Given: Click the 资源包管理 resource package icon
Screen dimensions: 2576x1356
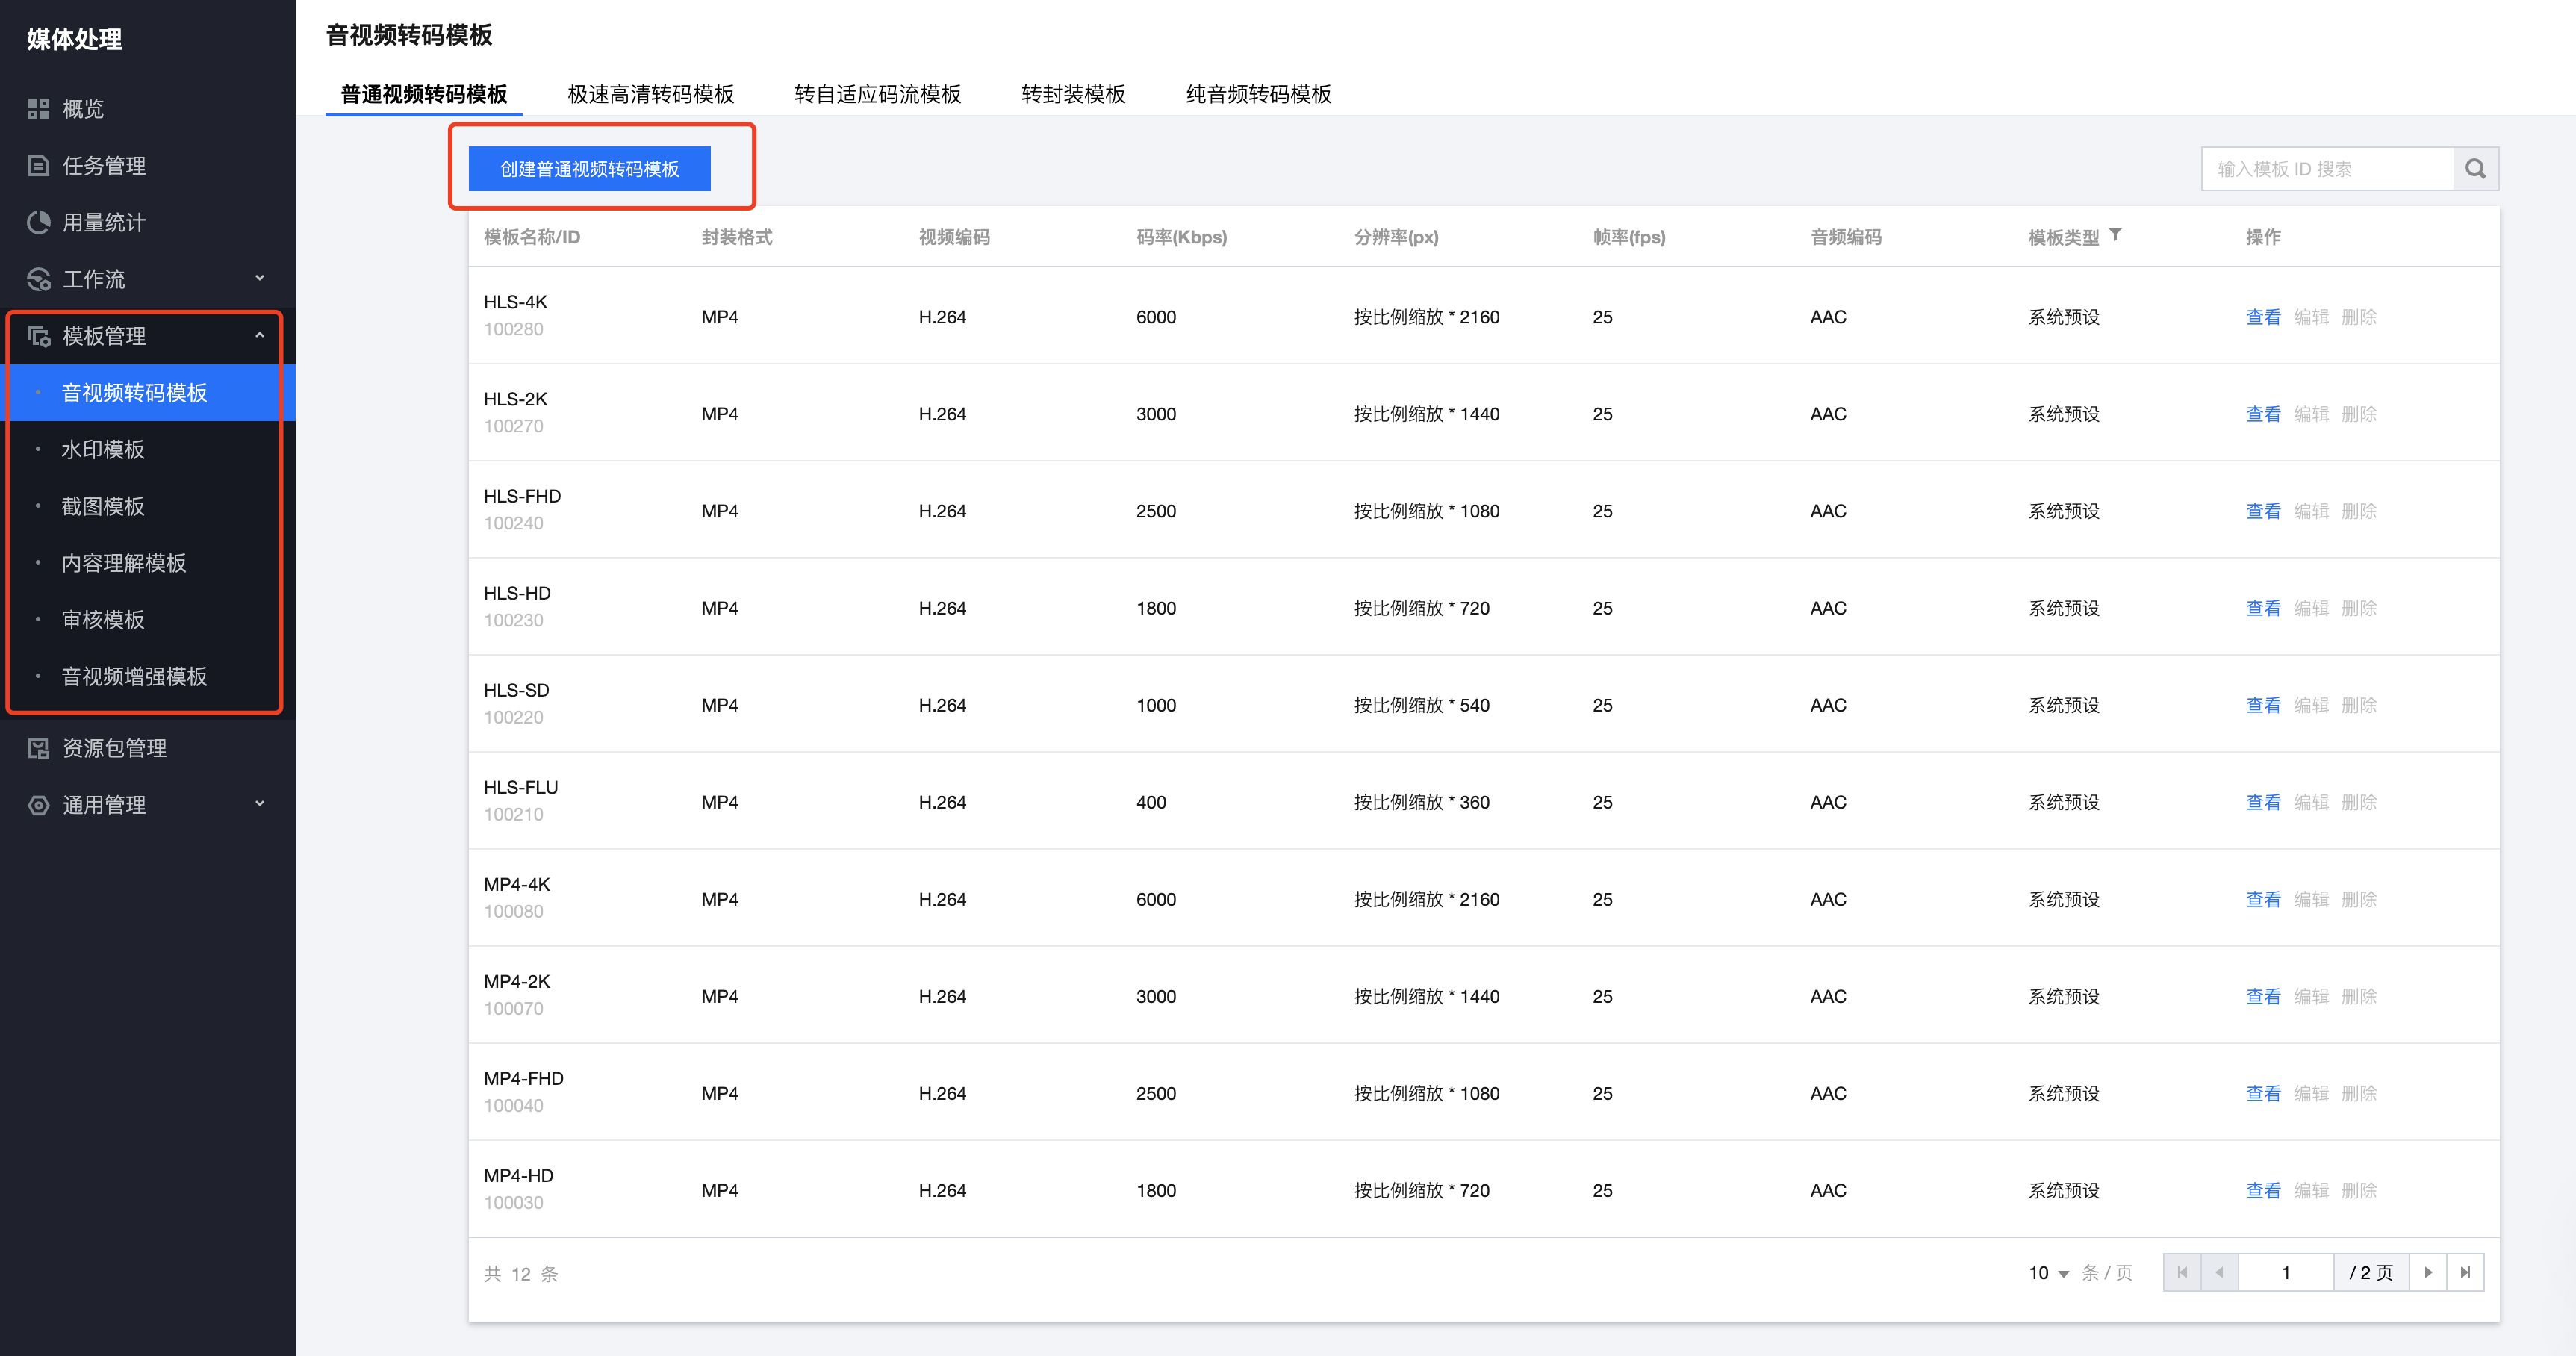Looking at the screenshot, I should 38,748.
